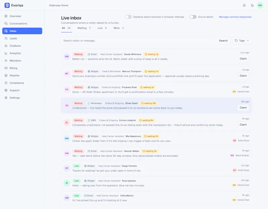The height and width of the screenshot is (209, 268).
Task: Click the Alderway Home workspace title
Action: tap(59, 5)
